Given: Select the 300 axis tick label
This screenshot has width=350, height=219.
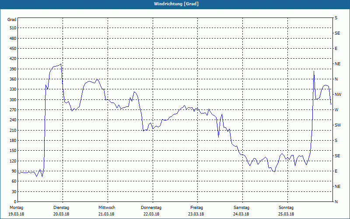Looking at the screenshot, I should [13, 100].
